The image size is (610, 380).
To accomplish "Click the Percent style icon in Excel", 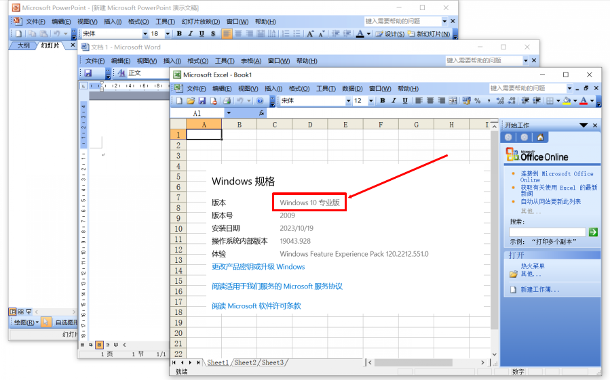I will [x=477, y=101].
